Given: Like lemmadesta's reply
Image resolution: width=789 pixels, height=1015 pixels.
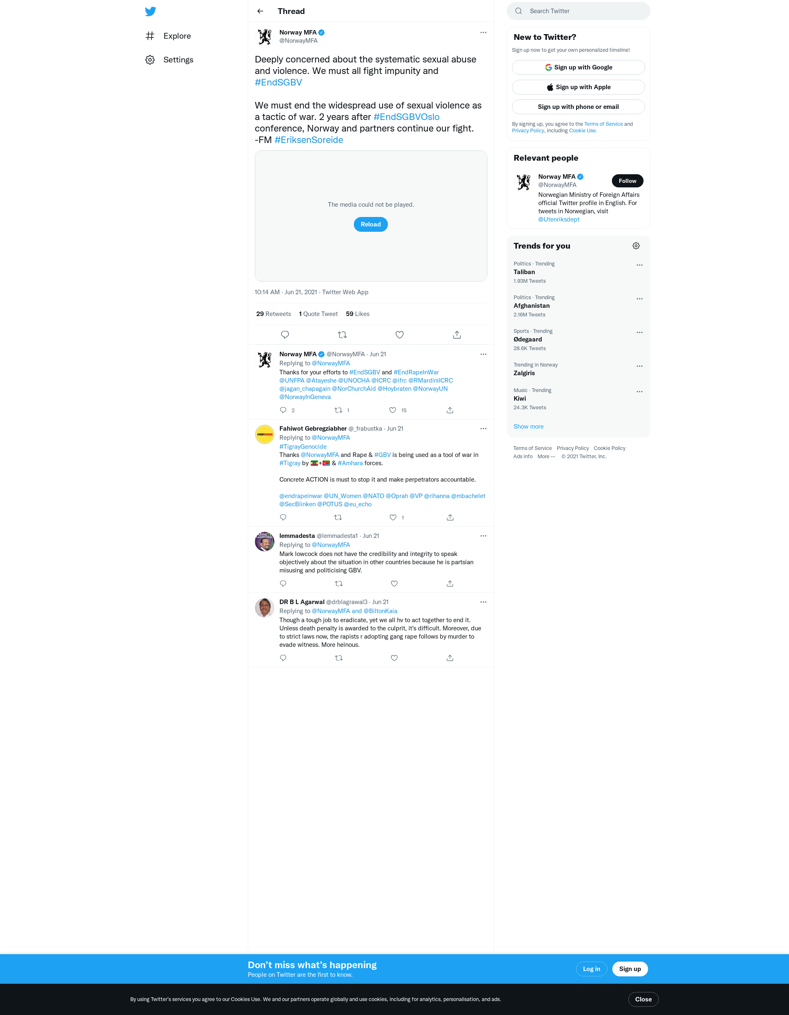Looking at the screenshot, I should [x=394, y=583].
